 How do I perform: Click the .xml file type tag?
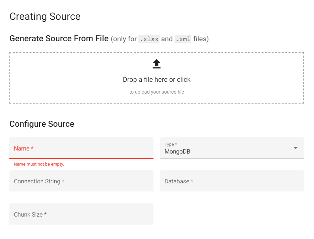183,39
